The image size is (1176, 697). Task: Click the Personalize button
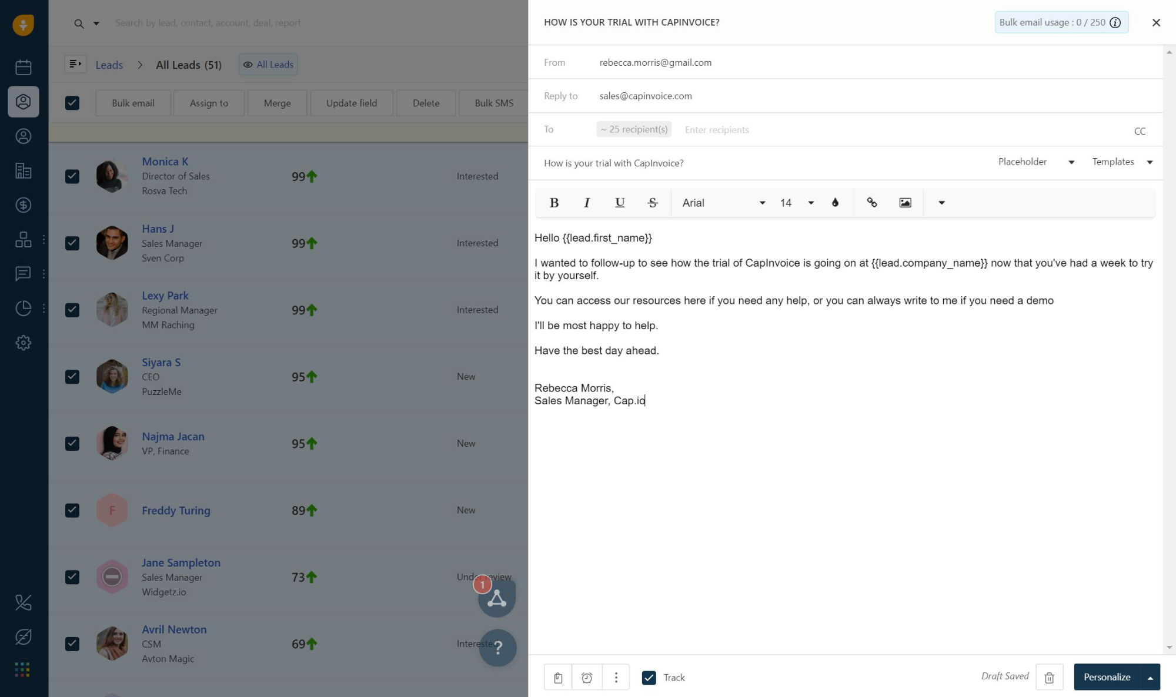[x=1107, y=677]
